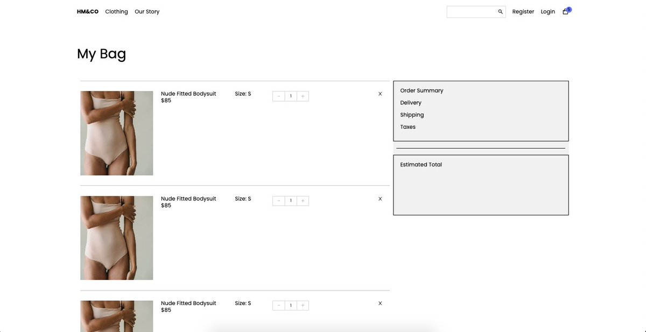Open the third bodysuit product image
Screen dimensions: 646x332
click(117, 316)
